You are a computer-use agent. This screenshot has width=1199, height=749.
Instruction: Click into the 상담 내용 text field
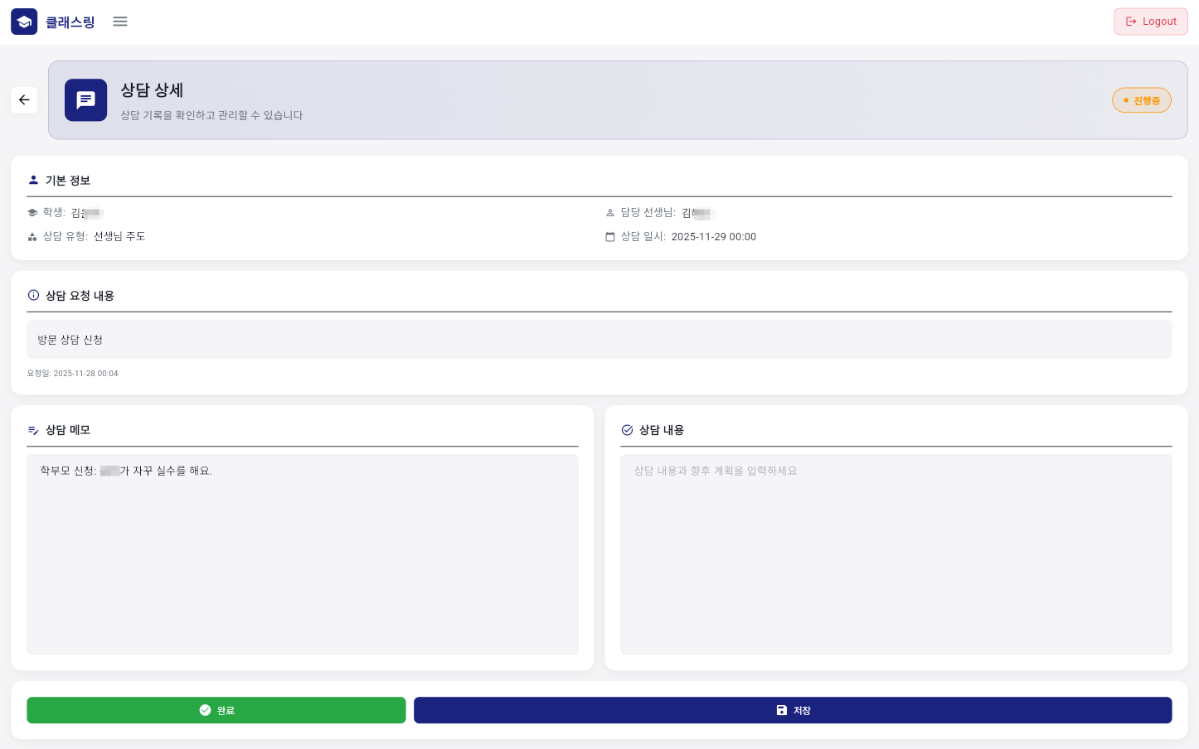[896, 553]
